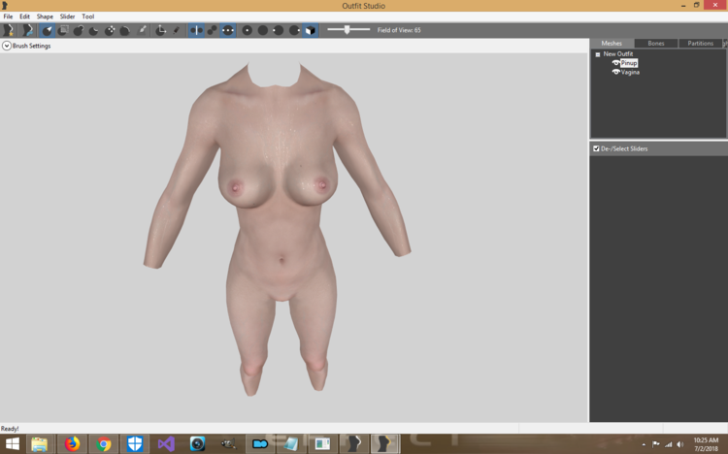This screenshot has height=454, width=728.
Task: Toggle Global Brush Collision button
Action: point(228,30)
